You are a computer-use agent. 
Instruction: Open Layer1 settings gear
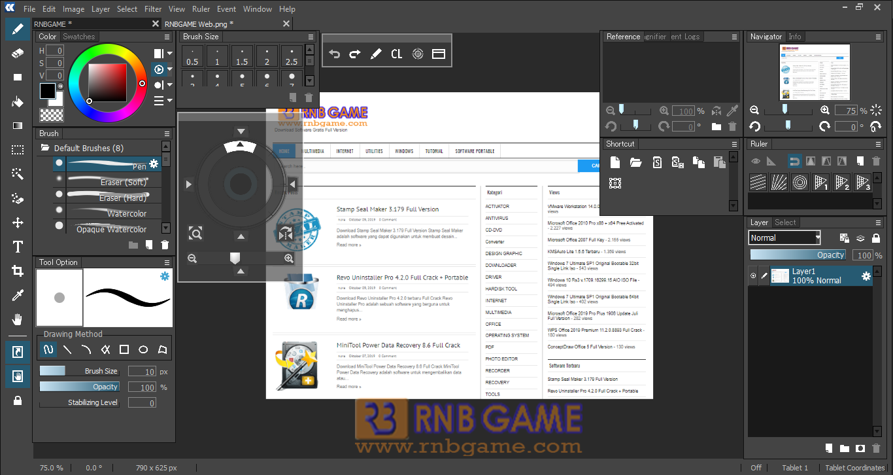[x=866, y=276]
